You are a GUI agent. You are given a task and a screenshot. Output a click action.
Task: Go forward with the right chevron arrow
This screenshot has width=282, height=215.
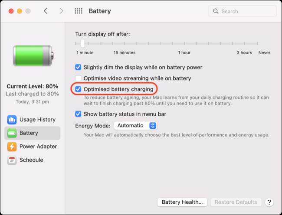tap(61, 11)
